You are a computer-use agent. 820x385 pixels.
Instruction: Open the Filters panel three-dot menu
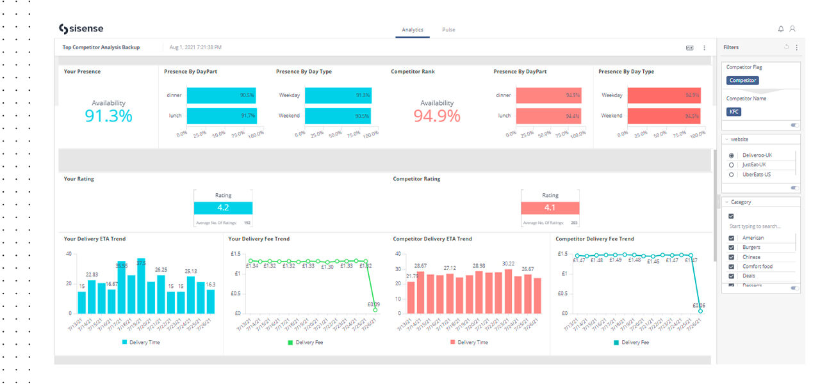tap(797, 47)
